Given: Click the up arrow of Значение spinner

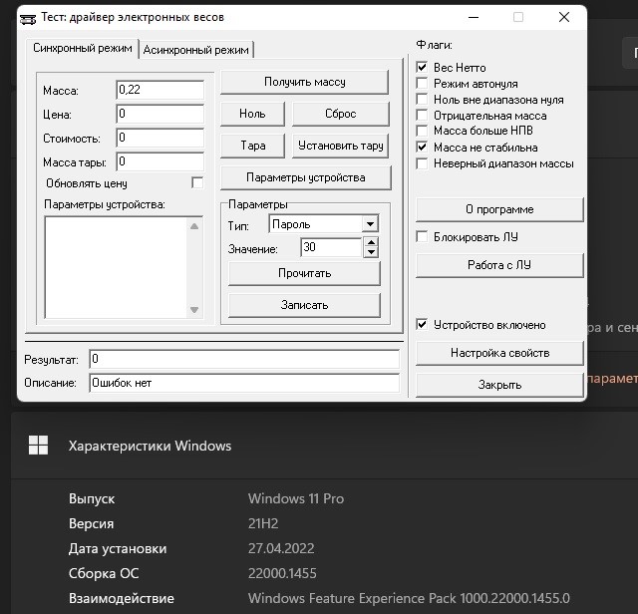Looking at the screenshot, I should (371, 242).
